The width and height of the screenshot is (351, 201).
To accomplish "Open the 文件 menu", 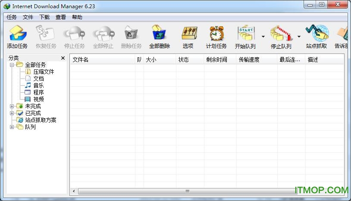I will tap(28, 17).
